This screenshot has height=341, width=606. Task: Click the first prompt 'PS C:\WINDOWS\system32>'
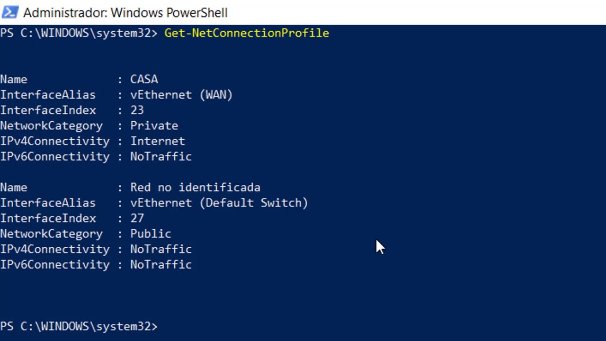tap(79, 33)
